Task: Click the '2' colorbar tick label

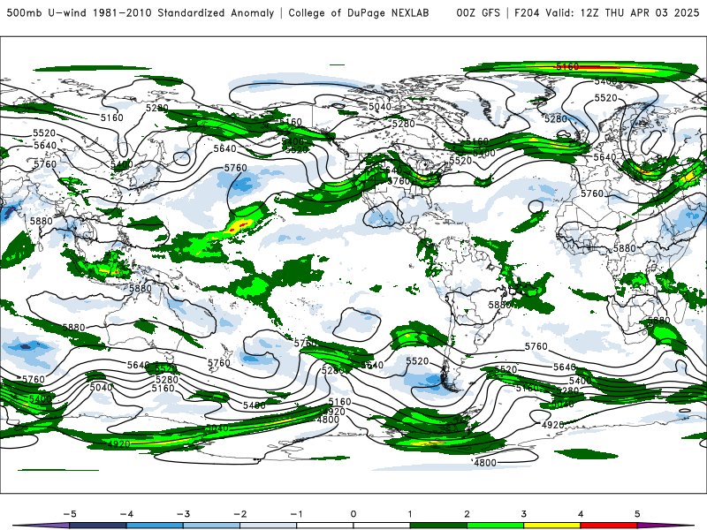Action: (x=468, y=514)
